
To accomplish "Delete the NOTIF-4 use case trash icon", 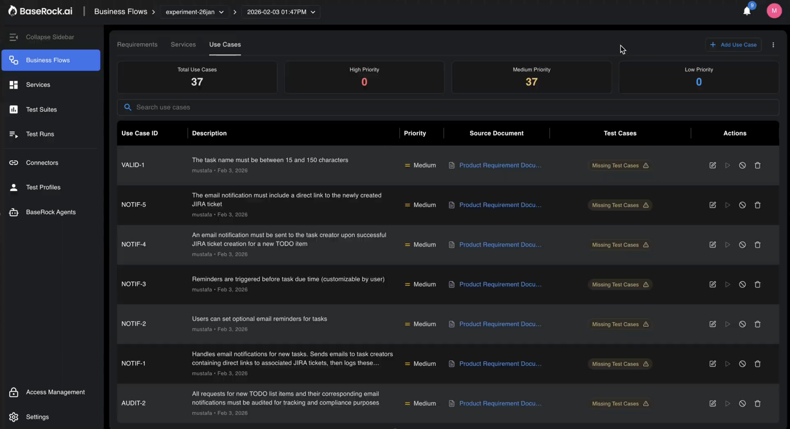I will pyautogui.click(x=757, y=245).
